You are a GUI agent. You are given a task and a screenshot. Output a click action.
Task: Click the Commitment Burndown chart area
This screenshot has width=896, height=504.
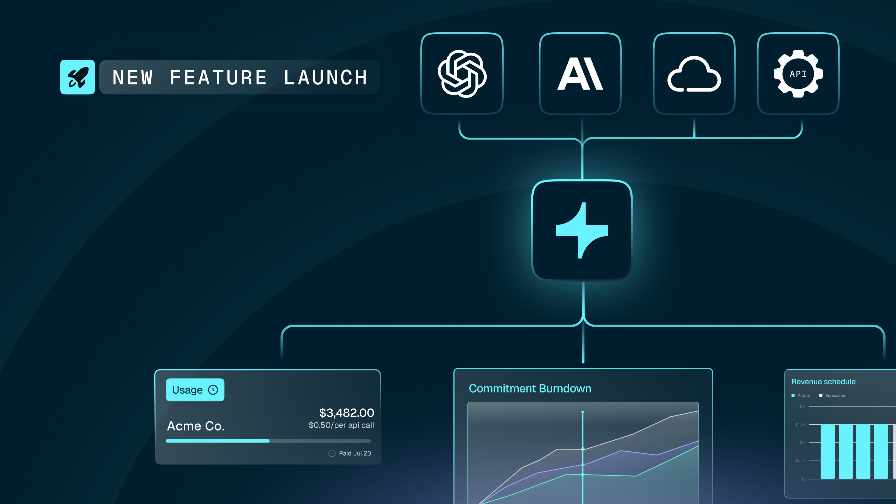point(583,453)
